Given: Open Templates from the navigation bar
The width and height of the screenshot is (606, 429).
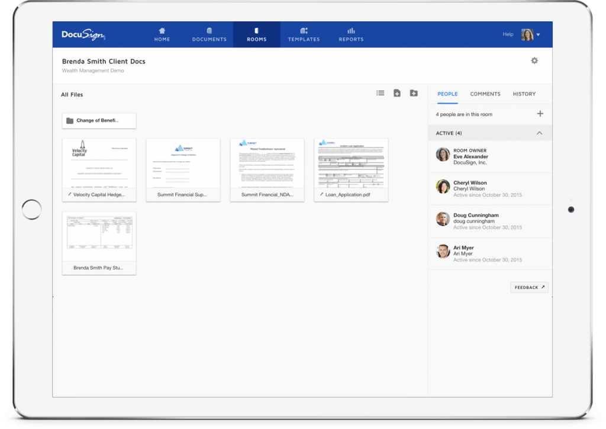Looking at the screenshot, I should coord(304,35).
